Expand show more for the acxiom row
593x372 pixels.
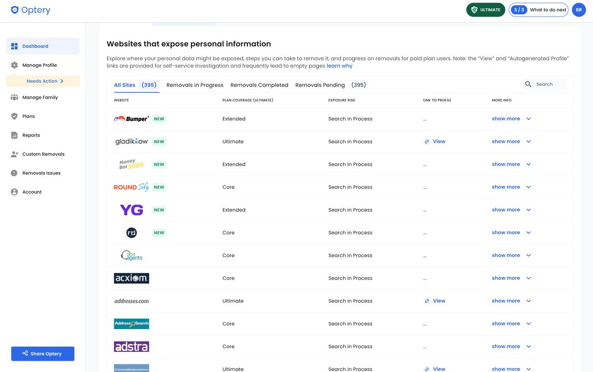click(506, 277)
